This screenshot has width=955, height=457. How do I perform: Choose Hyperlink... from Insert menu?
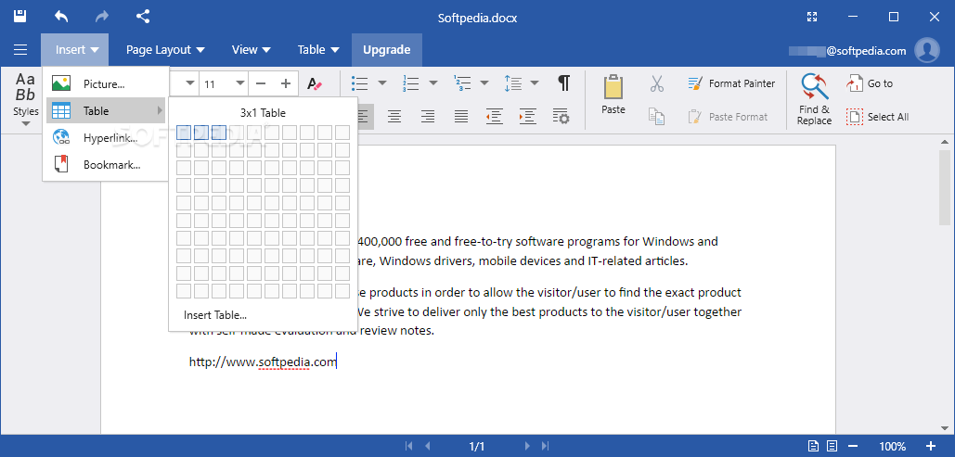tap(106, 138)
